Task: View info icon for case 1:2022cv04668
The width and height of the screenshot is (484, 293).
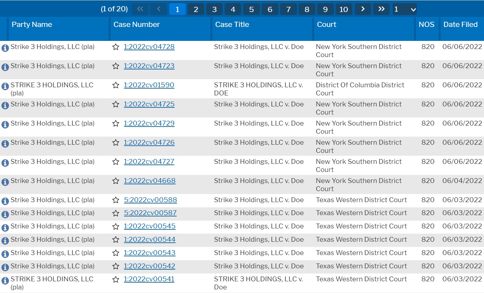Action: [x=5, y=182]
